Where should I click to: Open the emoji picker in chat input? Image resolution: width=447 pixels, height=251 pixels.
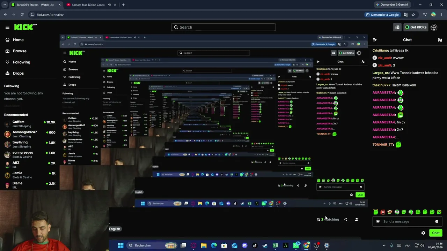[437, 221]
